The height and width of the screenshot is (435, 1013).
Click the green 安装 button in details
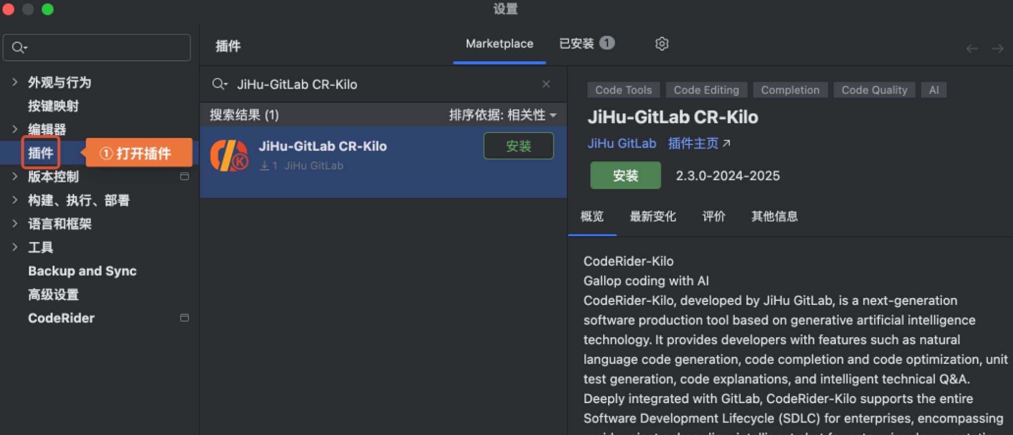[x=625, y=175]
